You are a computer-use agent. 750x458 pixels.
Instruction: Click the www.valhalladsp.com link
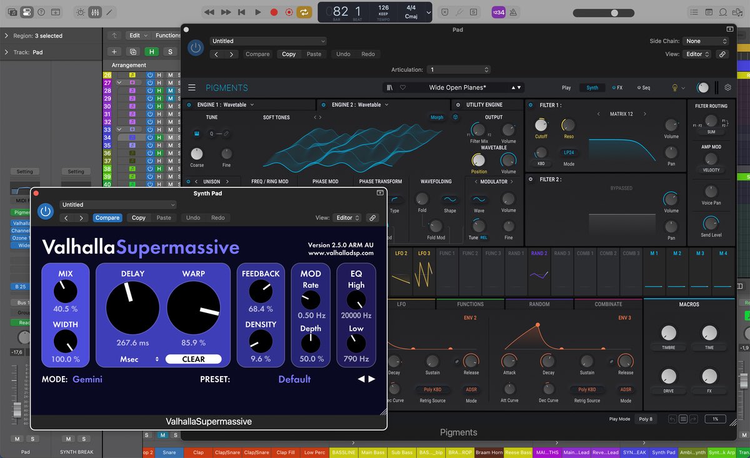[x=341, y=253]
